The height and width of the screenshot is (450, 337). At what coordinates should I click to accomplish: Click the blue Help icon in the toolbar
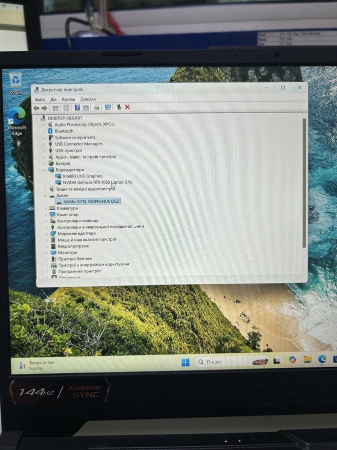click(x=77, y=107)
